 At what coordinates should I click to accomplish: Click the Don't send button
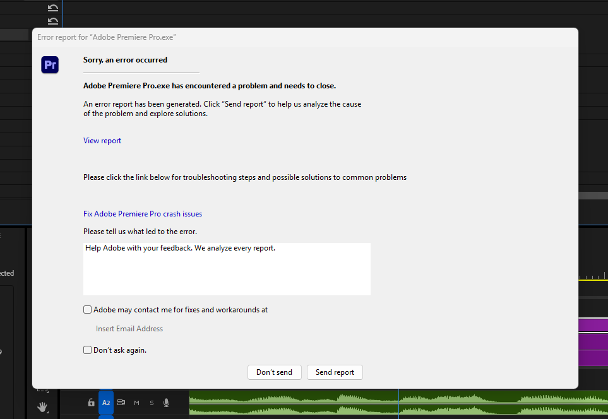274,372
